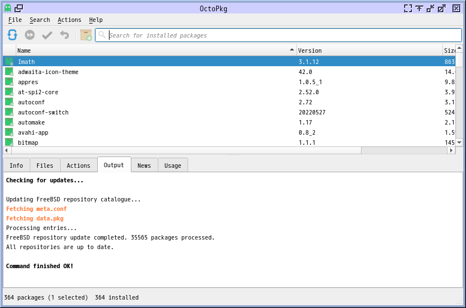The height and width of the screenshot is (308, 466).
Task: Select the adwaita-icon-theme package name
Action: point(48,72)
